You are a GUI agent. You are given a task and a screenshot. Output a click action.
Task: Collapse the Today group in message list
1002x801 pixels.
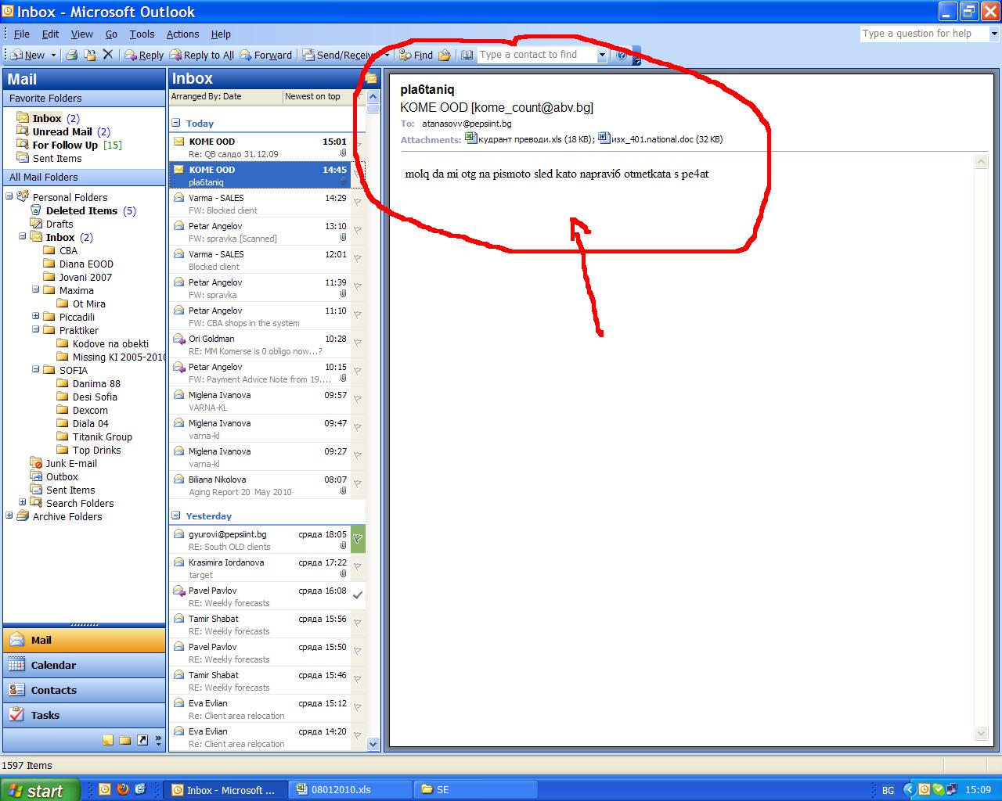tap(177, 124)
